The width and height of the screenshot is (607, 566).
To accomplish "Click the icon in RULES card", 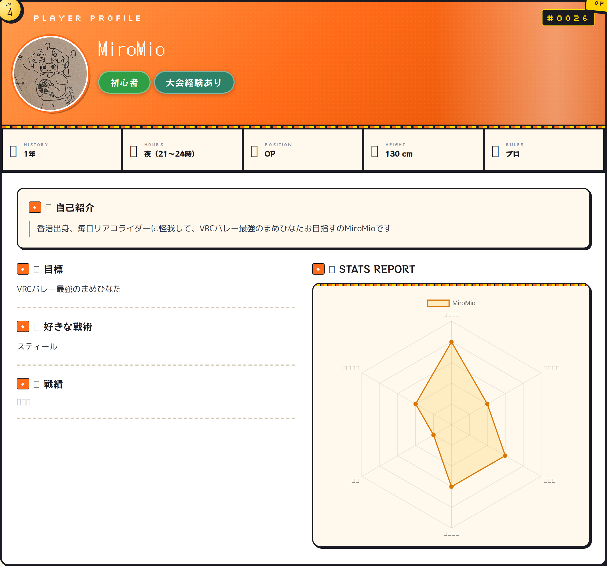I will pos(495,151).
